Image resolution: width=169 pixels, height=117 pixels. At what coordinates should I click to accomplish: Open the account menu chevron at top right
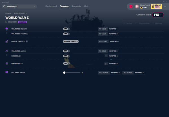click(165, 6)
